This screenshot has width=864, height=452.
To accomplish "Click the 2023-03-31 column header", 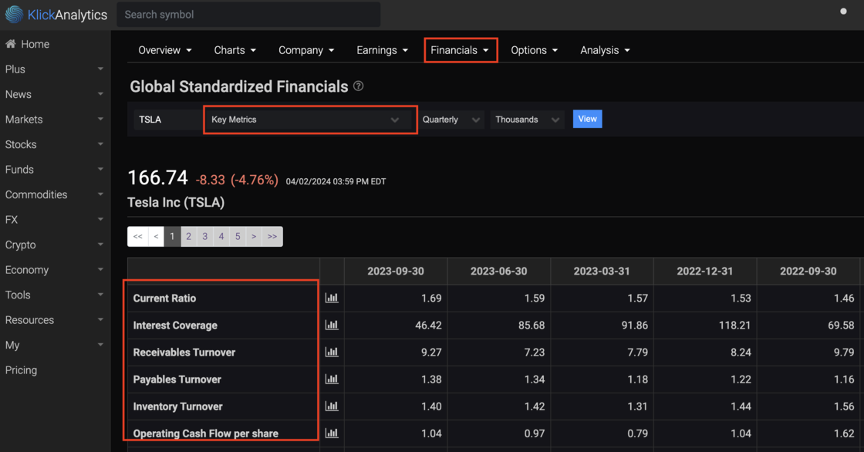I will [x=602, y=272].
